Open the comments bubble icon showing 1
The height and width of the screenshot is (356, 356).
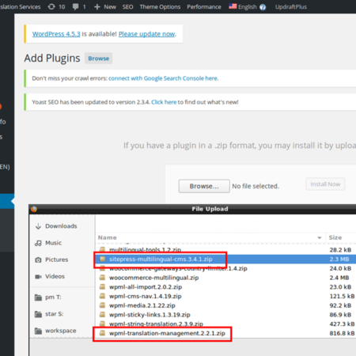tap(76, 6)
